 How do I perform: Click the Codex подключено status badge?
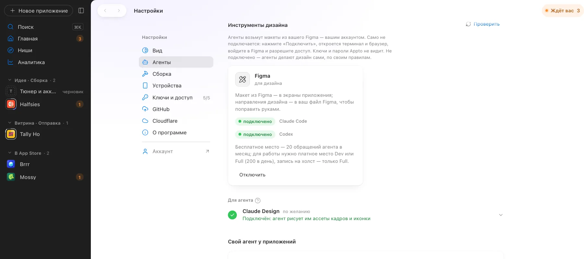coord(255,134)
